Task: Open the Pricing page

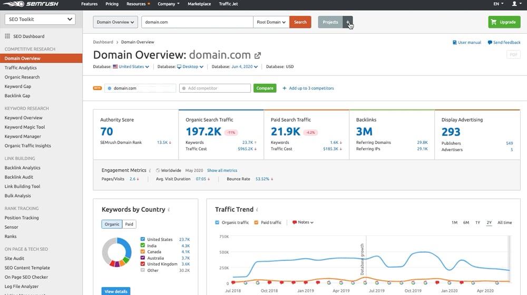Action: pyautogui.click(x=112, y=4)
